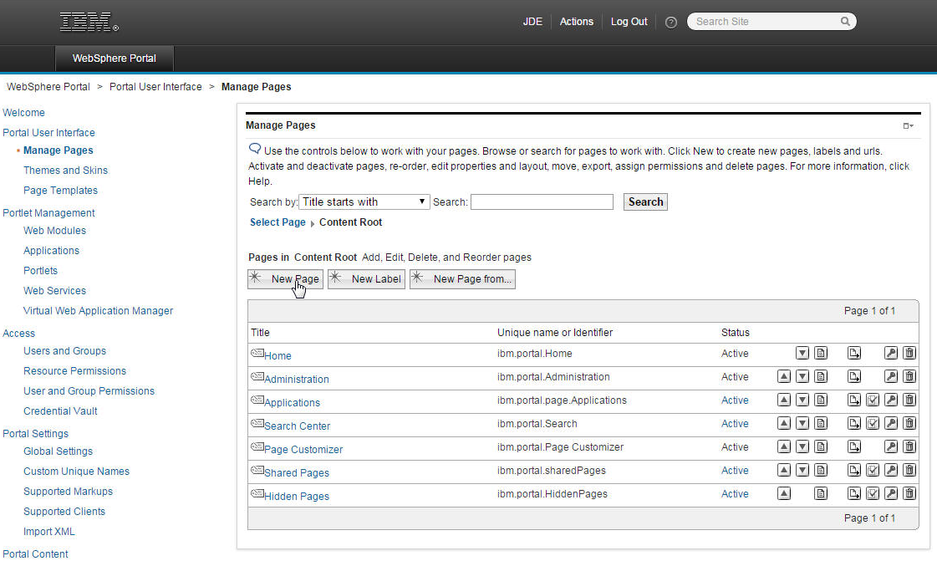Open Welcome link in sidebar
Viewport: 937px width, 561px height.
point(23,112)
